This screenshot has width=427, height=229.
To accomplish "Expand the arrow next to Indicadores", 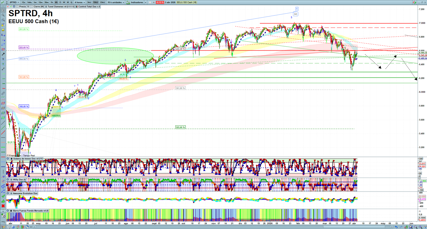I will [x=145, y=2].
